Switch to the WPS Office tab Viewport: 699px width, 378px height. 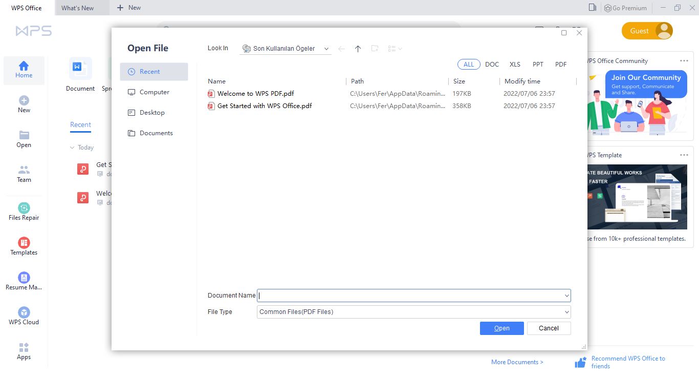click(27, 8)
